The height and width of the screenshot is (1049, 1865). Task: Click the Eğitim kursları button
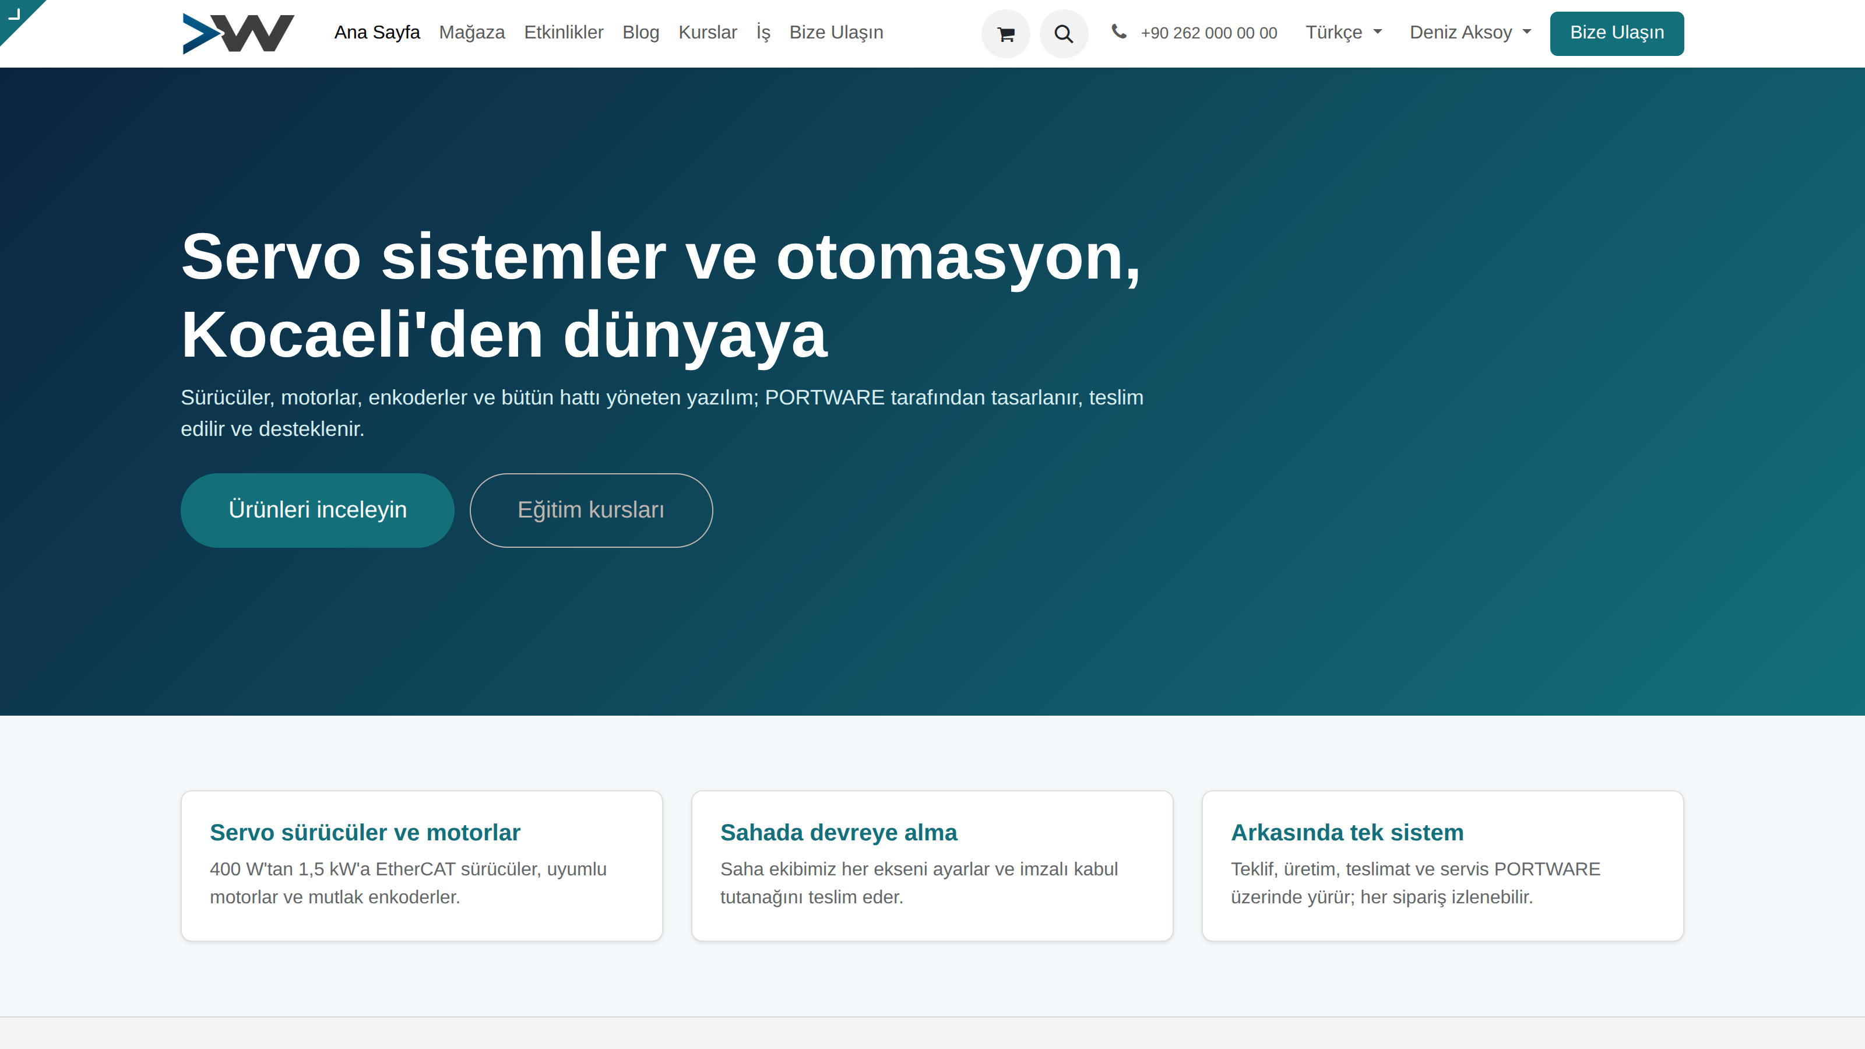tap(591, 511)
